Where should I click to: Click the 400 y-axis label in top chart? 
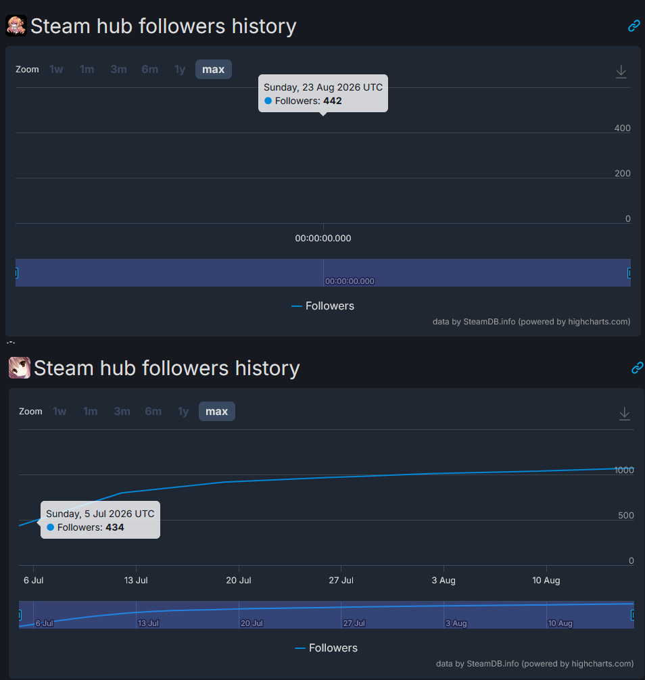[x=623, y=128]
